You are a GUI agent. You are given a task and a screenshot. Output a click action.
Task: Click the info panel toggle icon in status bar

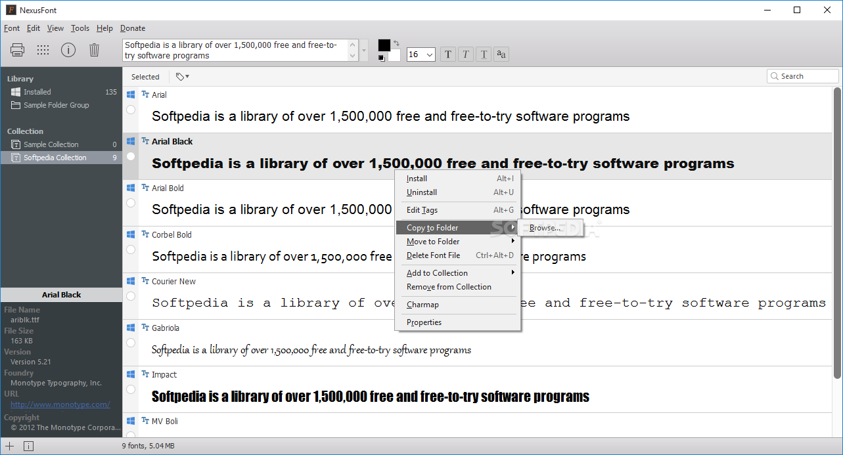(x=28, y=446)
